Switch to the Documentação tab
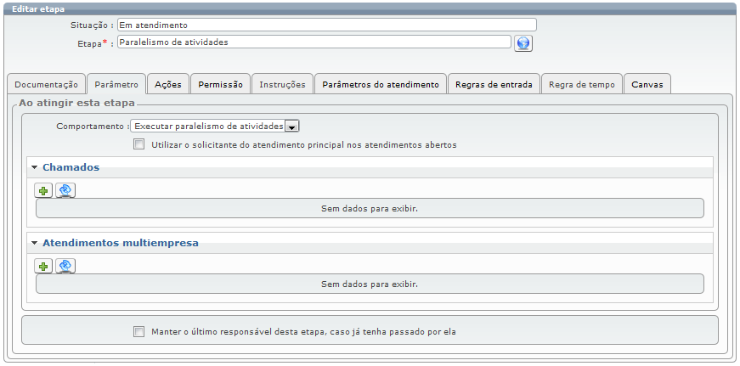The height and width of the screenshot is (366, 740). (x=46, y=85)
